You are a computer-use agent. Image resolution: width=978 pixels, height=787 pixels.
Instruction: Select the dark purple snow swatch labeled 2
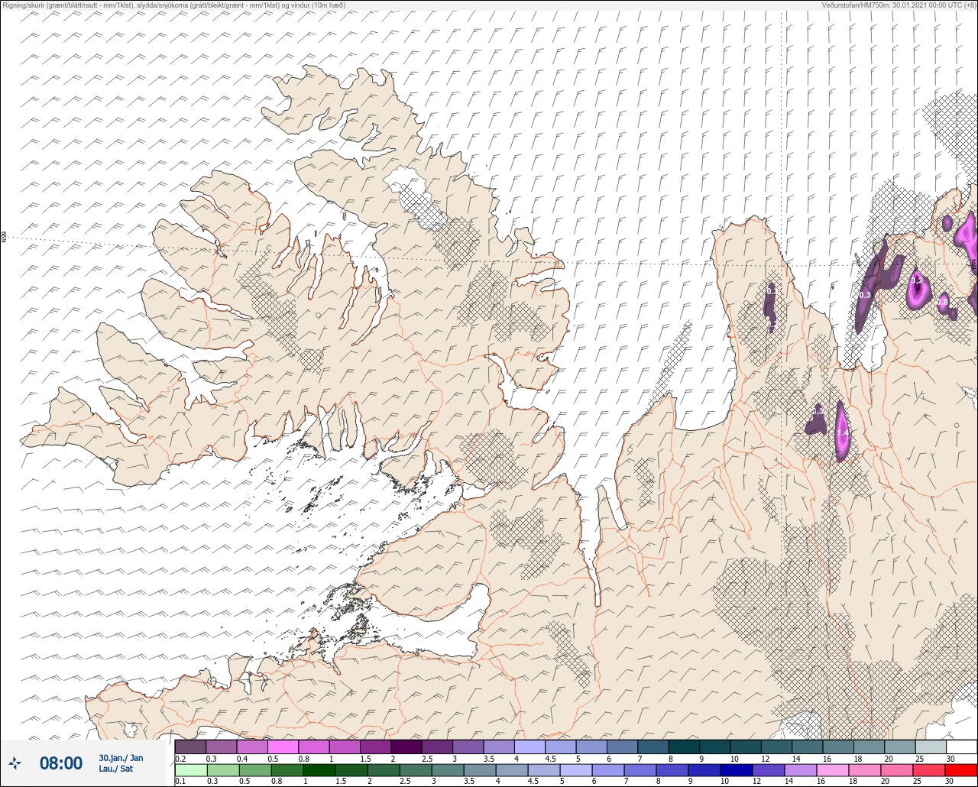click(406, 747)
